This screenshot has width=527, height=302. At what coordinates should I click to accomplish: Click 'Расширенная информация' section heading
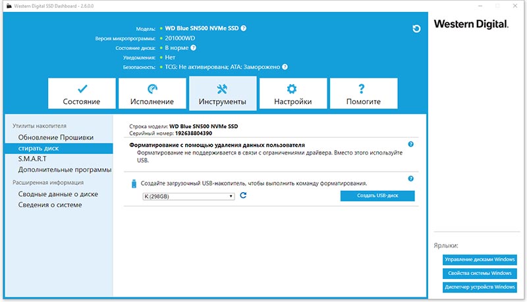48,182
